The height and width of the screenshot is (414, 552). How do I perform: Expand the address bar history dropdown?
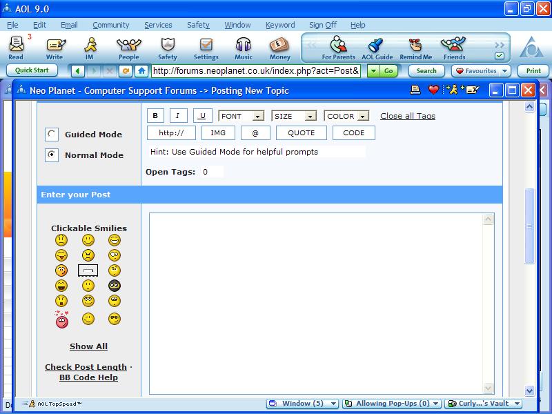coord(373,71)
